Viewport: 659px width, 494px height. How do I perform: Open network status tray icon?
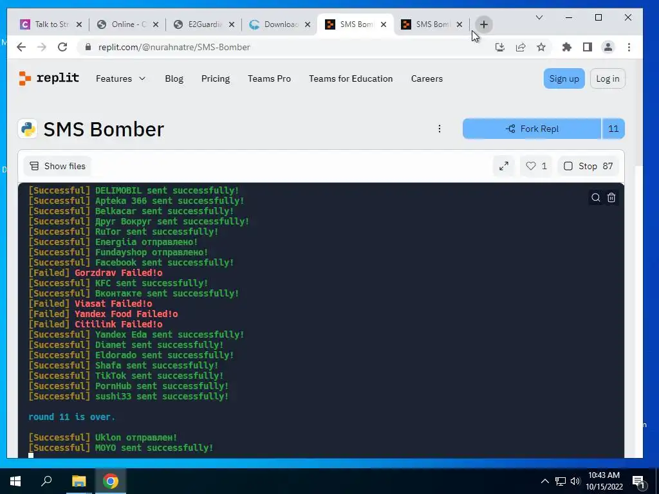pos(561,481)
